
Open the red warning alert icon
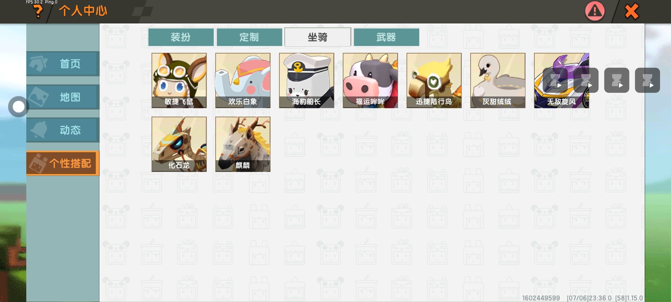[x=595, y=11]
